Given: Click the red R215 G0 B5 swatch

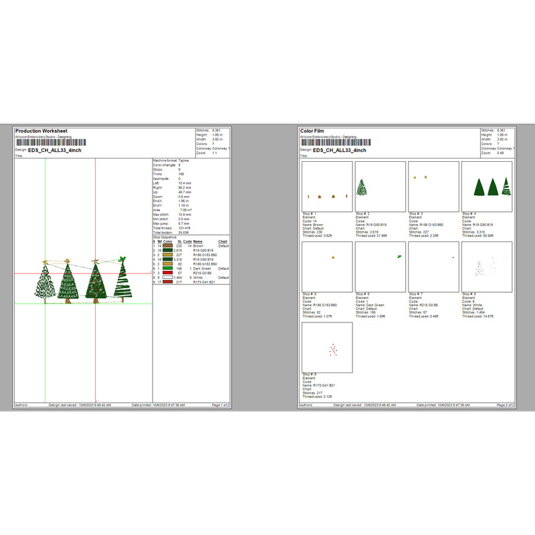Looking at the screenshot, I should point(169,273).
